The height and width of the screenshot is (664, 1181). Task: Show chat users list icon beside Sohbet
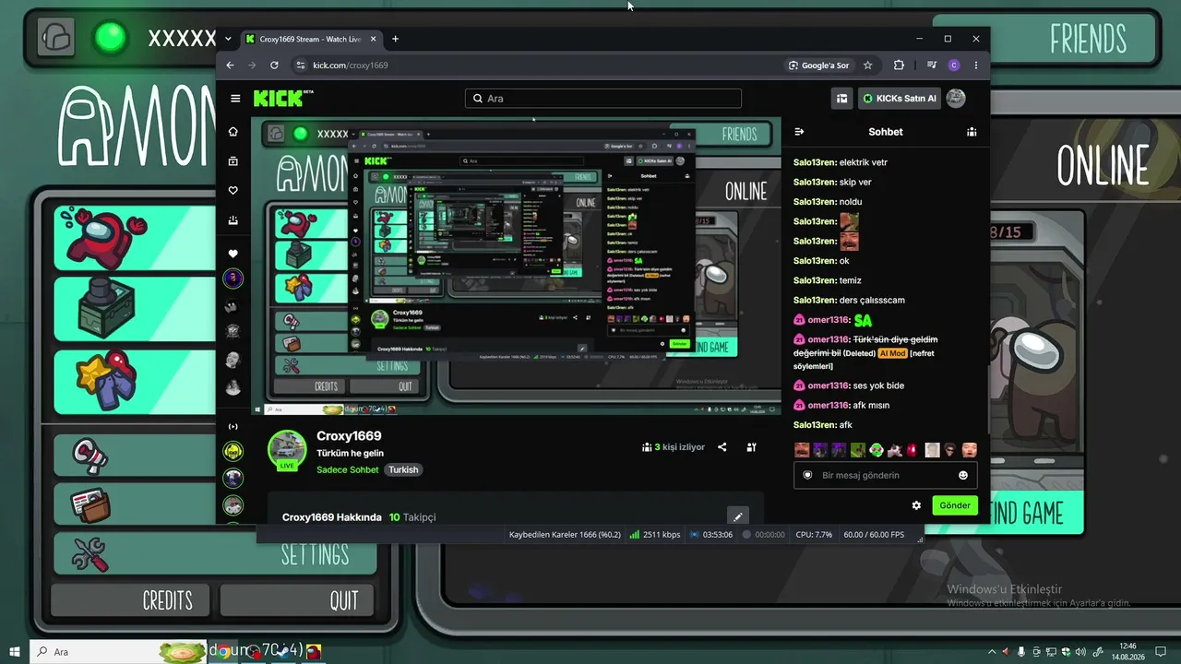click(x=972, y=132)
